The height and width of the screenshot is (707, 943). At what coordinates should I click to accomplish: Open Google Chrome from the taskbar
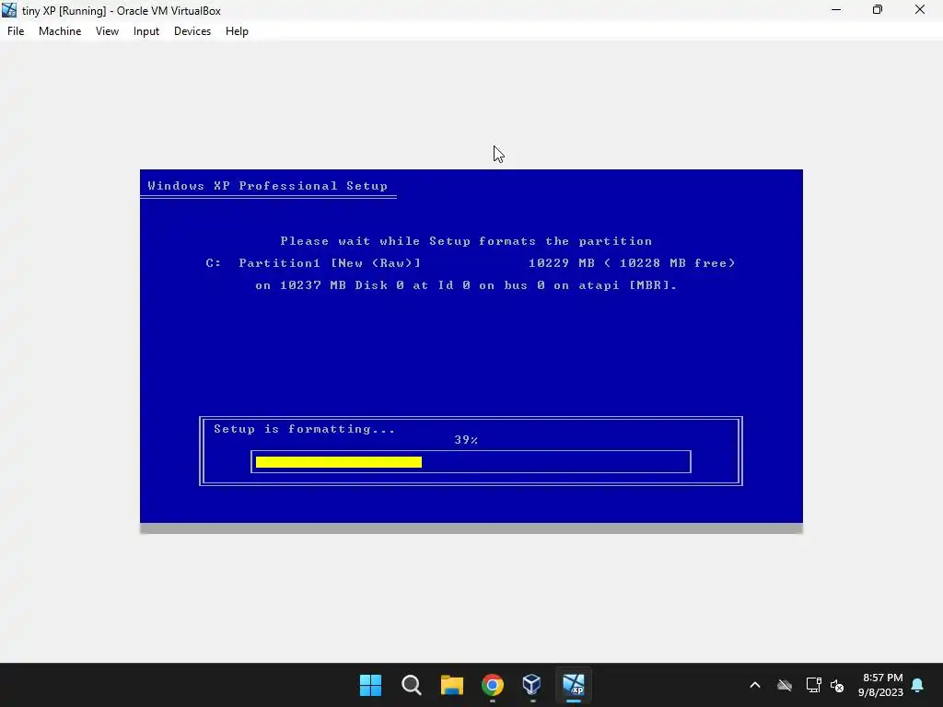[x=492, y=685]
